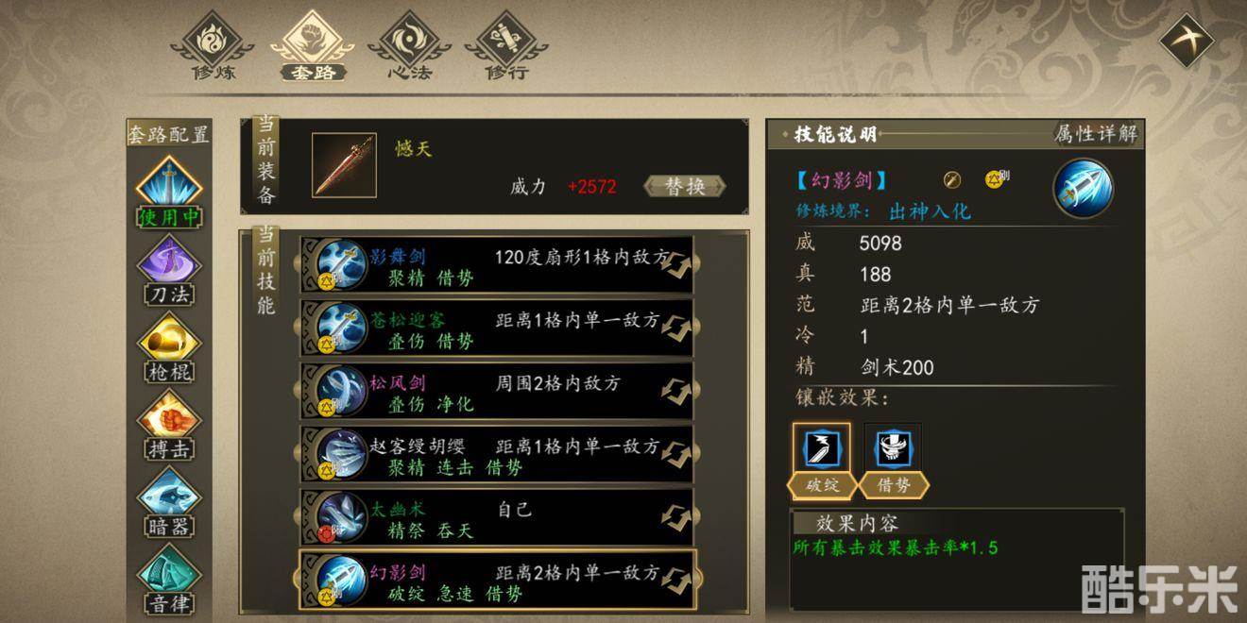This screenshot has width=1247, height=623.
Task: Tap the 憾天 sword equipment thumbnail
Action: [344, 165]
